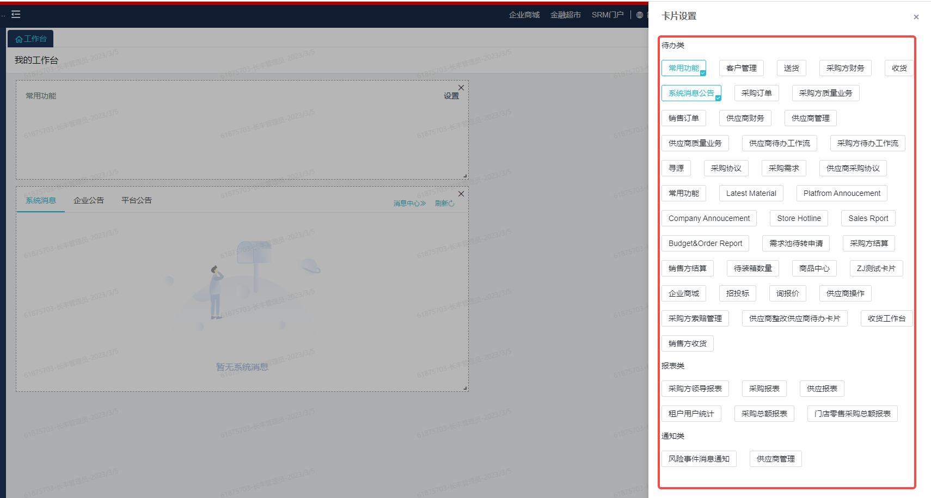The height and width of the screenshot is (498, 931).
Task: Close the 卡片设置 panel with X icon
Action: [916, 17]
